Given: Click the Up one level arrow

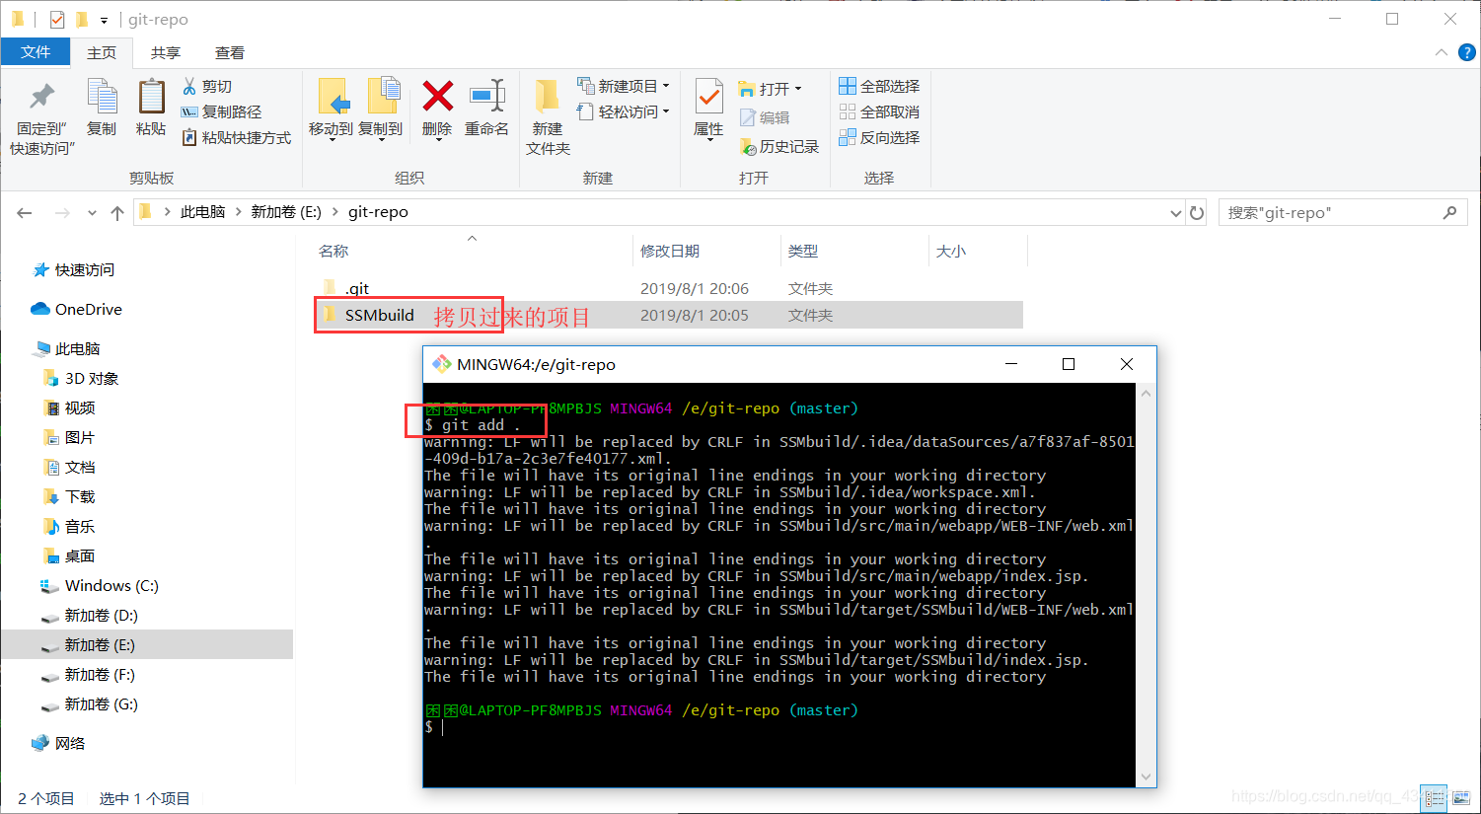Looking at the screenshot, I should click(x=117, y=212).
